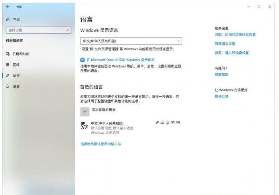Open 日期、时间和区域格式设置 link
This screenshot has height=195, width=279.
[235, 35]
